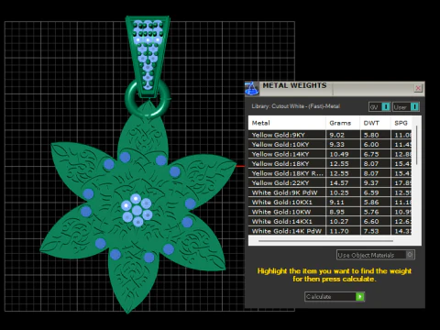The image size is (440, 330).
Task: Click the 6.75 DWT value for 14KY
Action: pyautogui.click(x=371, y=154)
